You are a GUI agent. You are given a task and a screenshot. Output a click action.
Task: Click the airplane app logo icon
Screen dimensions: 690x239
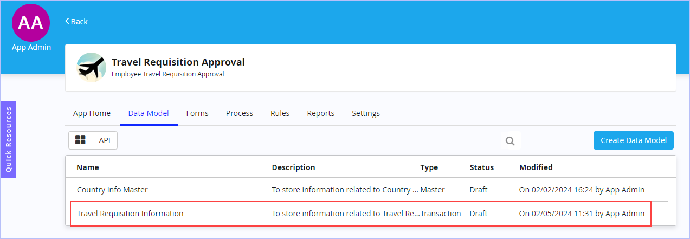(x=91, y=67)
